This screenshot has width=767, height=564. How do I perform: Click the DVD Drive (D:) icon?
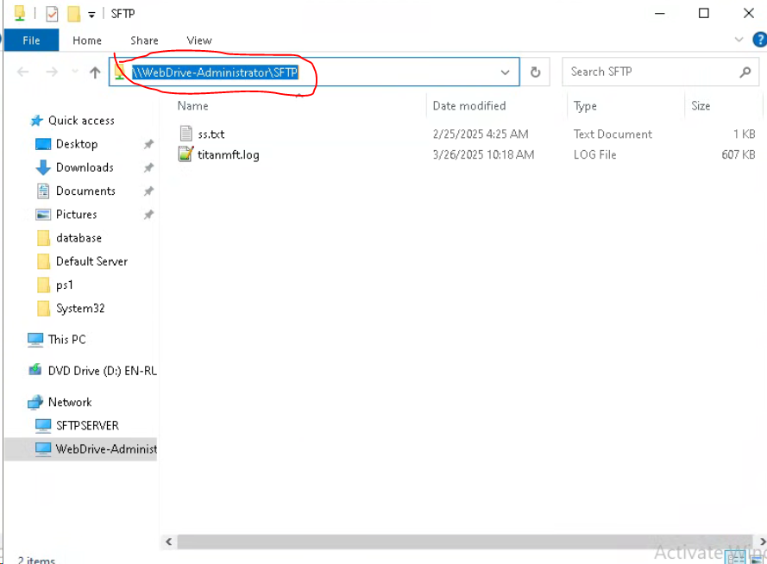[x=35, y=371]
